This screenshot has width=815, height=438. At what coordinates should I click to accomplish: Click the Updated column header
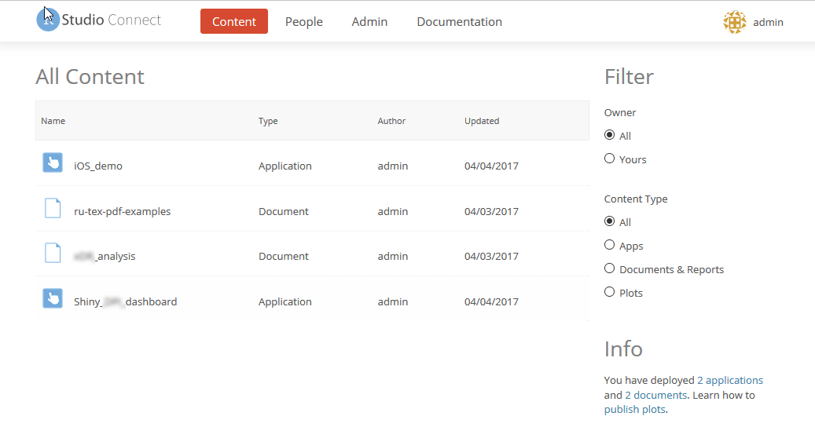click(x=482, y=121)
